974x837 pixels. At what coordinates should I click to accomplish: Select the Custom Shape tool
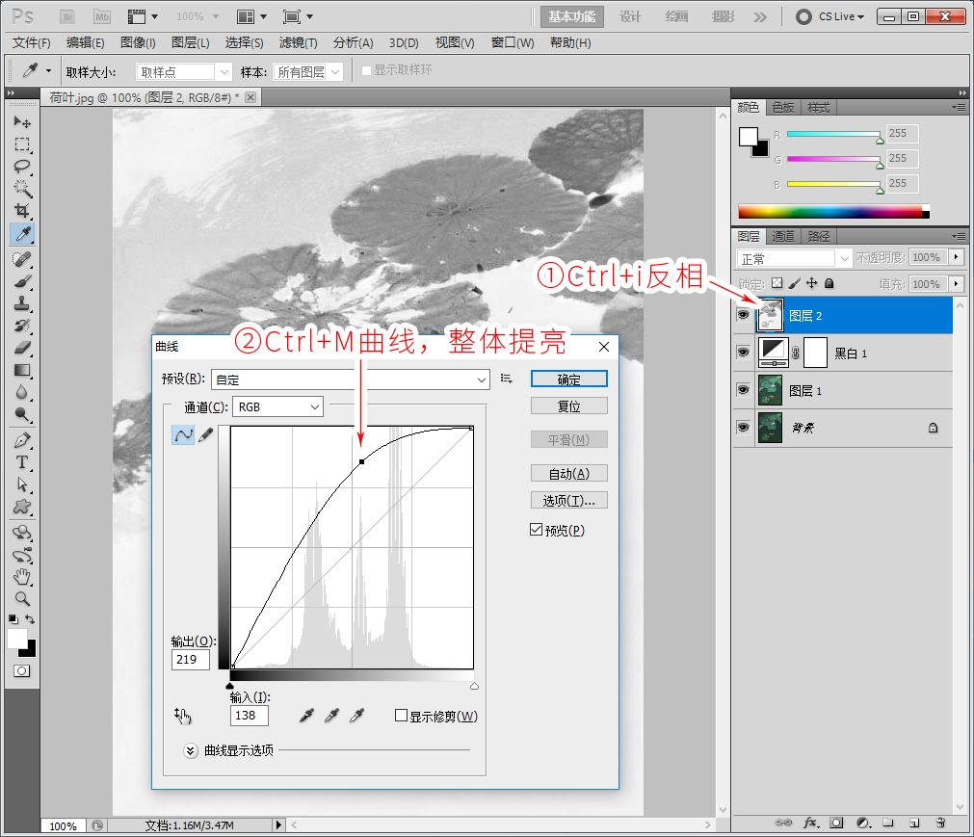point(22,507)
